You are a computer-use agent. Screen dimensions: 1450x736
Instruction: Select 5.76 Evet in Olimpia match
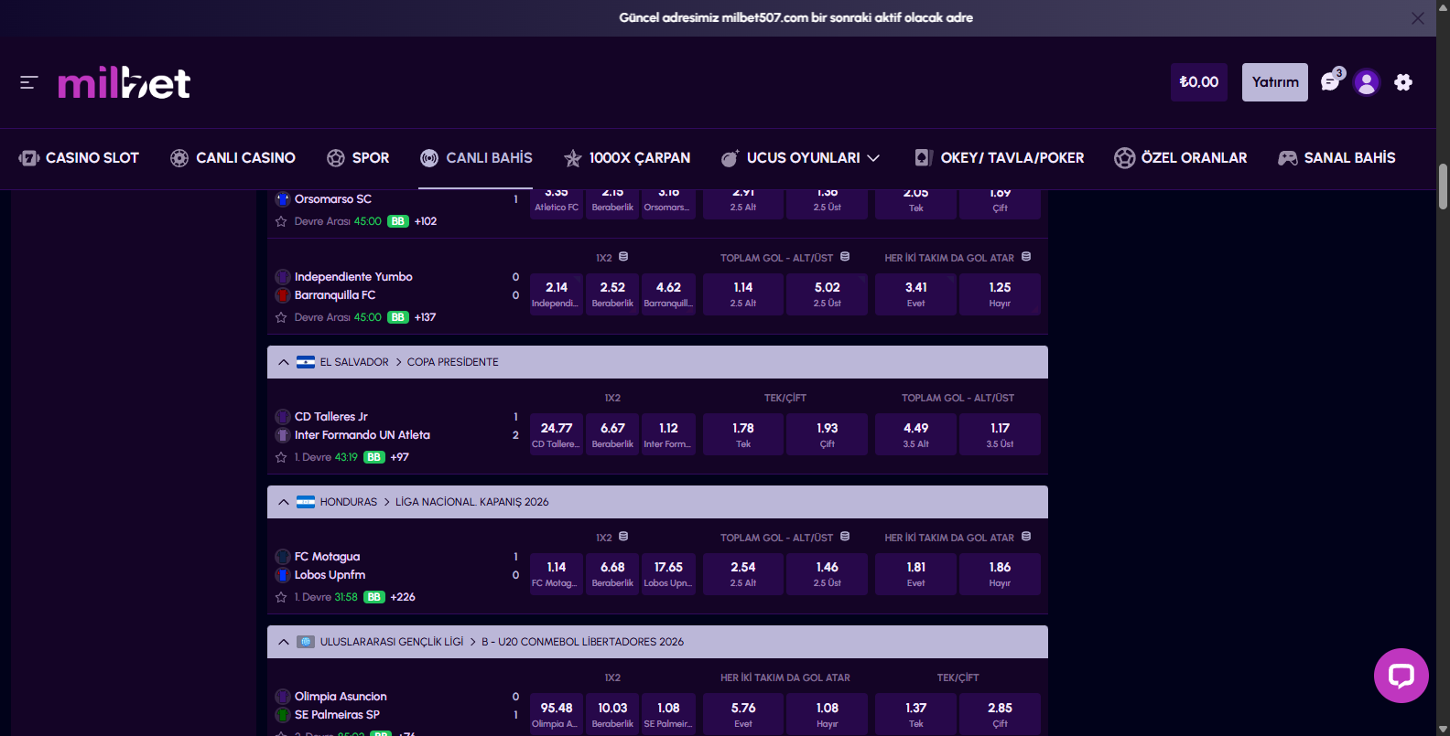pos(742,714)
